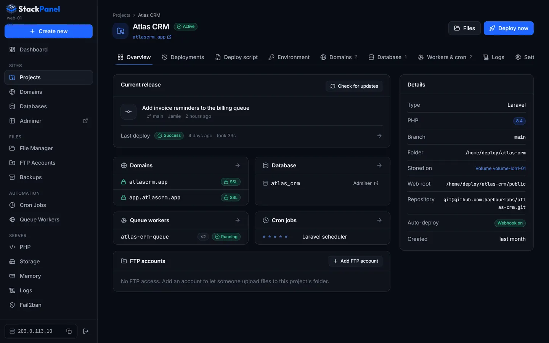
Task: Click the Memory icon in sidebar
Action: coord(12,276)
